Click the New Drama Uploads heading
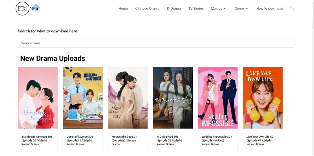Image resolution: width=314 pixels, height=156 pixels. pyautogui.click(x=53, y=58)
